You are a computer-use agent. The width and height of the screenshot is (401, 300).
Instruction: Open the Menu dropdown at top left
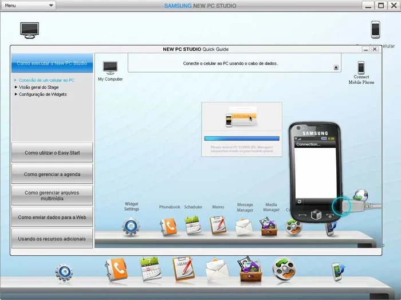(29, 5)
